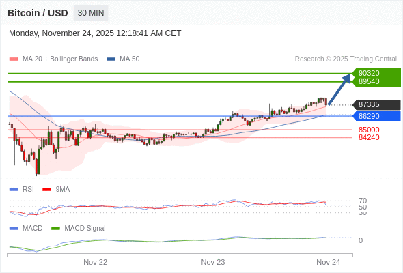This screenshot has width=403, height=273.
Task: Click the green MACD Signal legend swatch
Action: [x=55, y=229]
